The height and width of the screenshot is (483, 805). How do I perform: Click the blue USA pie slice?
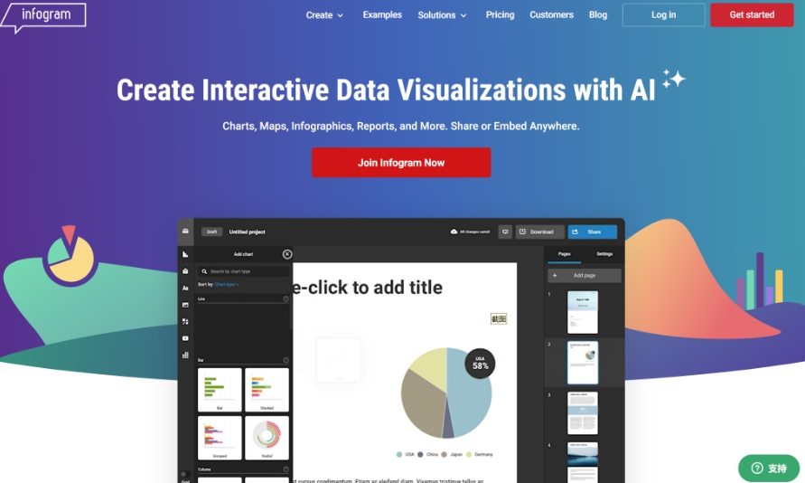[470, 398]
